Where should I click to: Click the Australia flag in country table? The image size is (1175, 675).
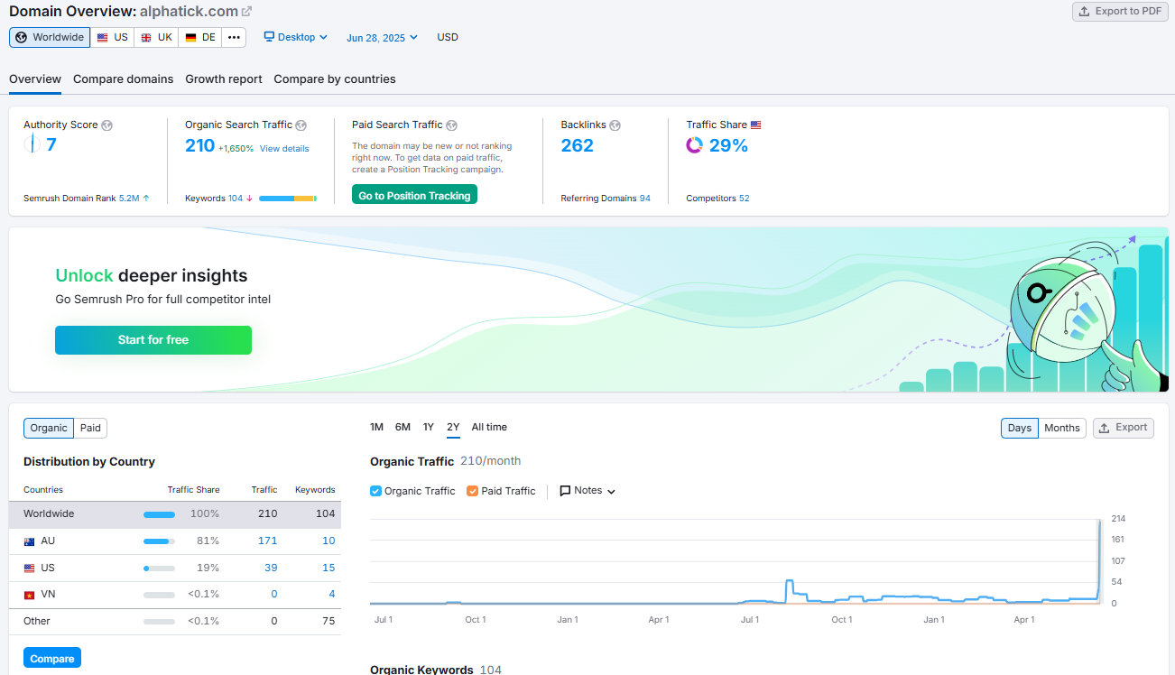tap(29, 541)
